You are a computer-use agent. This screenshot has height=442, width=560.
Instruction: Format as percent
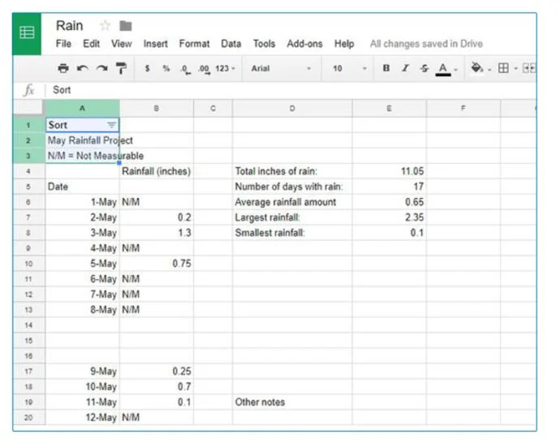click(166, 68)
